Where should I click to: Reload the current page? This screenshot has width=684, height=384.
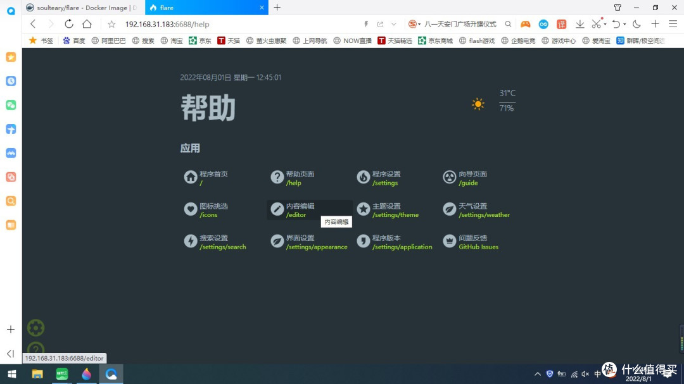[x=69, y=24]
